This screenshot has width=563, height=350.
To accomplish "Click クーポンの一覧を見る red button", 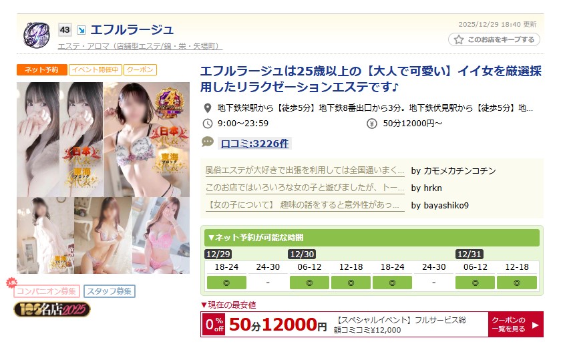I will (515, 324).
